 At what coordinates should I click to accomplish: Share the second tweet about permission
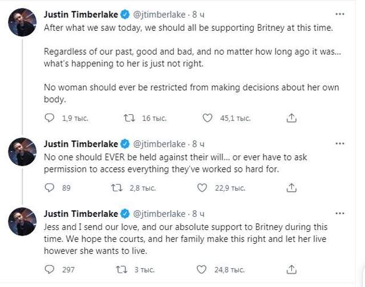pos(291,188)
